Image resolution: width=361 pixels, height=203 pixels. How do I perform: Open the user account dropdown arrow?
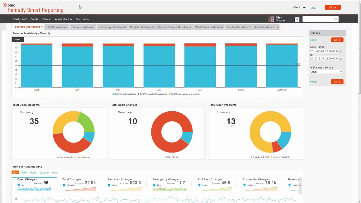(291, 19)
